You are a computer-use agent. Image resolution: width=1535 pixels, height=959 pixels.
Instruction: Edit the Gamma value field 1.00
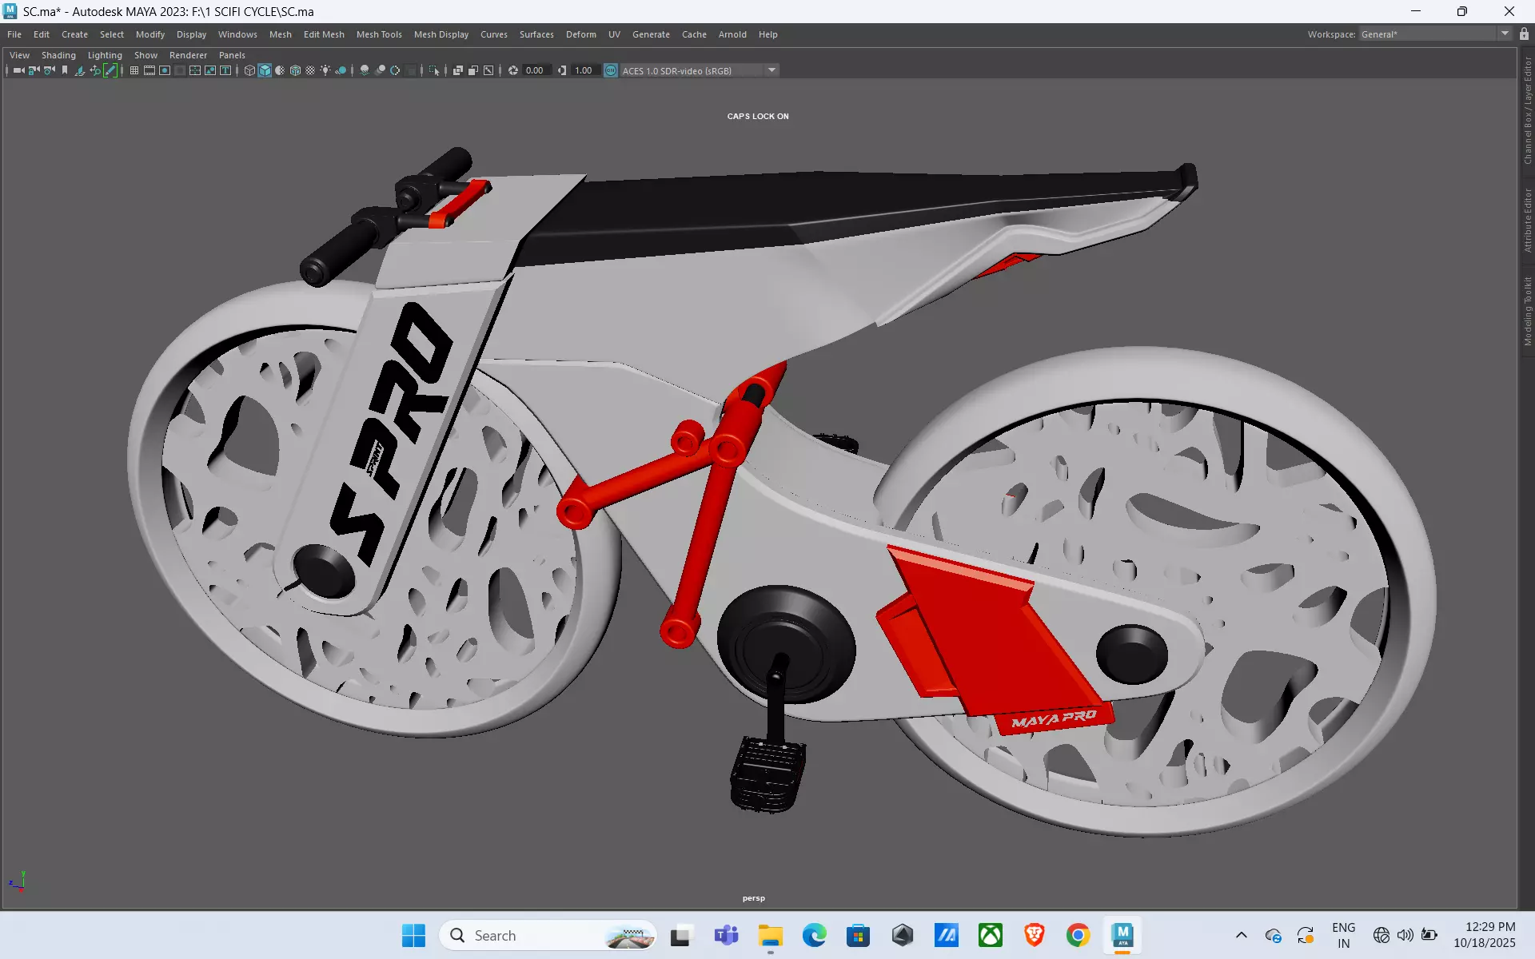tap(584, 70)
